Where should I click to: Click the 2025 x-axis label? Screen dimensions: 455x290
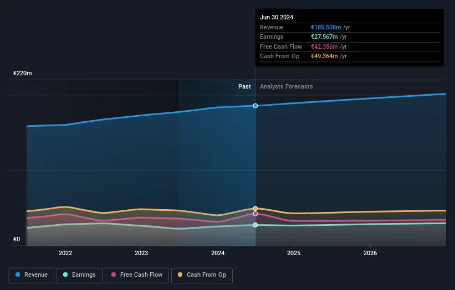point(294,253)
